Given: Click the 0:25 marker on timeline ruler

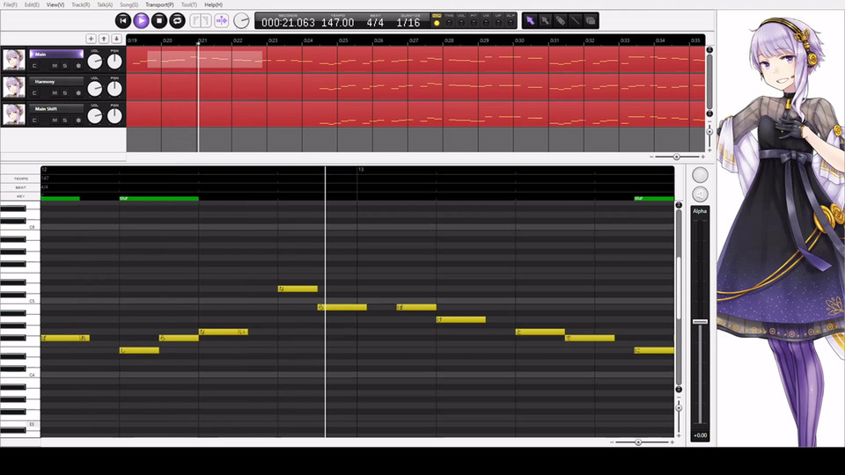Looking at the screenshot, I should 343,40.
